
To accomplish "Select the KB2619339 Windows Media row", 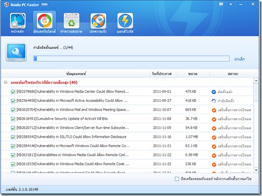I will pyautogui.click(x=127, y=164).
